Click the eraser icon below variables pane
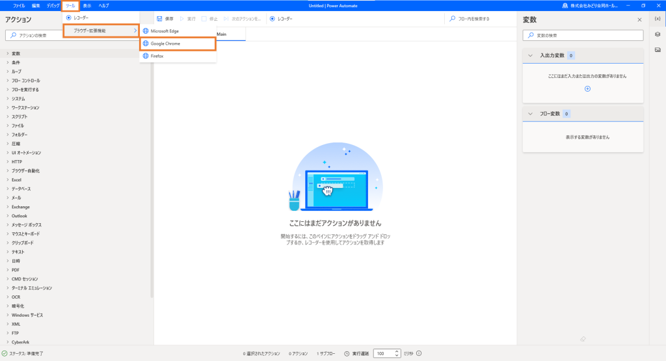Screen dimensions: 666x361 583,339
